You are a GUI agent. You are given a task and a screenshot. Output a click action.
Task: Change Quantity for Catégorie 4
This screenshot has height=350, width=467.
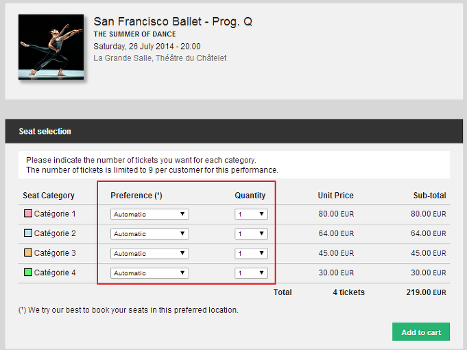point(251,273)
